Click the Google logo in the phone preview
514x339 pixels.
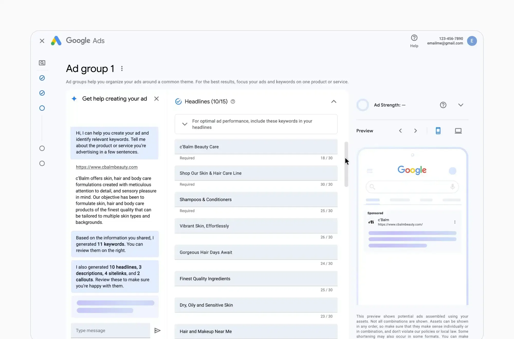point(412,170)
